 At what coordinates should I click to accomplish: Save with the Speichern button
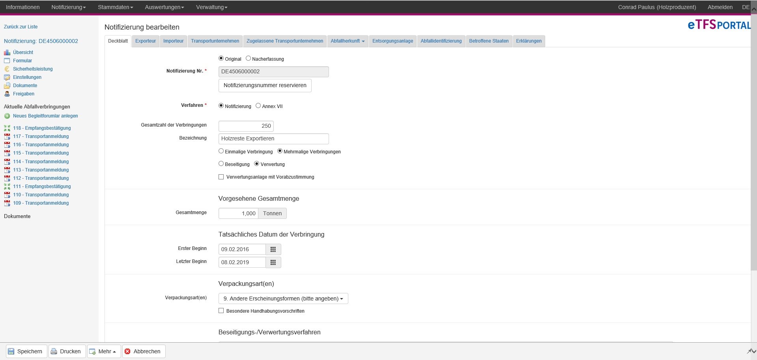(26, 351)
